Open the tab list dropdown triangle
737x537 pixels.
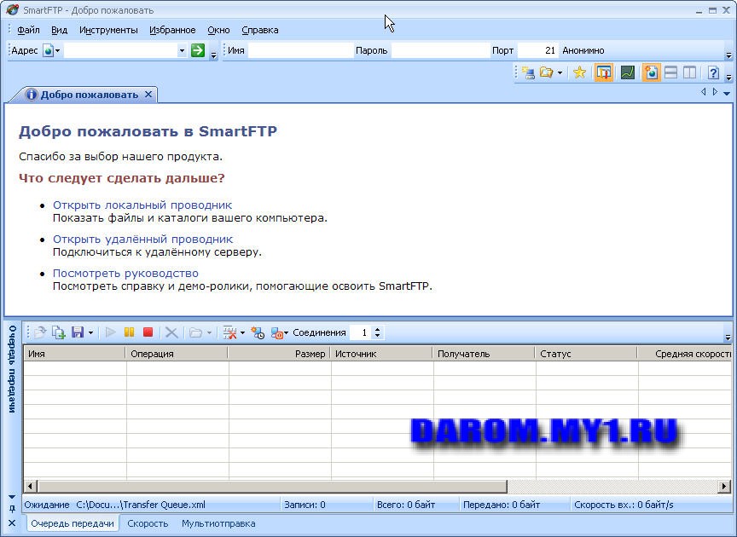pyautogui.click(x=727, y=93)
